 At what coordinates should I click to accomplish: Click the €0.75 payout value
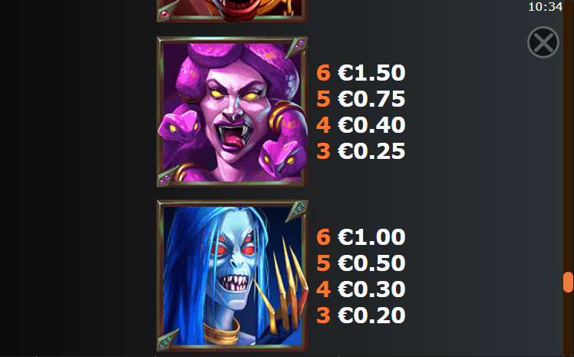pos(371,98)
